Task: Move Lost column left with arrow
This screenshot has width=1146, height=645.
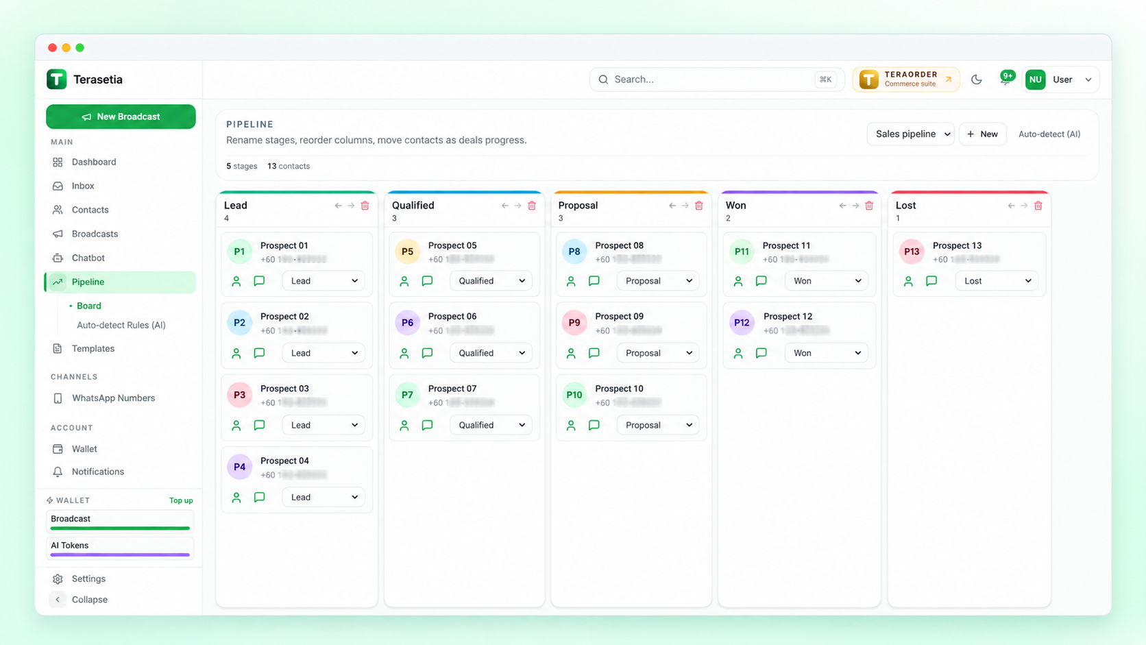Action: pyautogui.click(x=1011, y=206)
